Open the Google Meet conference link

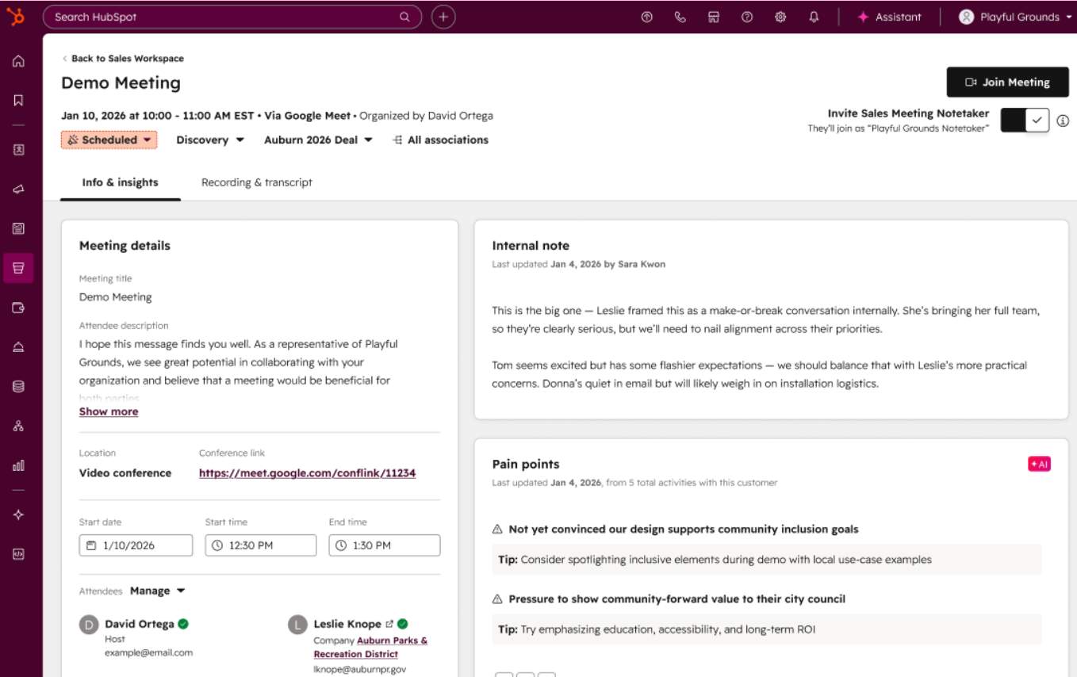point(307,473)
